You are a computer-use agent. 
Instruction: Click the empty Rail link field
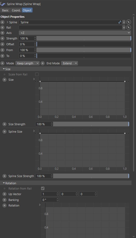(x=70, y=28)
